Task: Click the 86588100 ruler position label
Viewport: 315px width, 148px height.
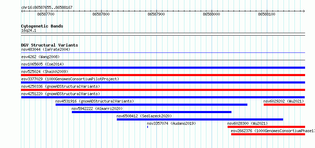Action: click(267, 14)
